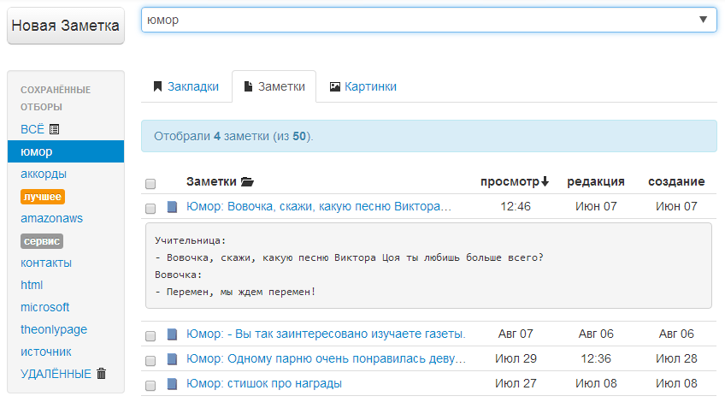Click the gray сервис tag

point(42,241)
